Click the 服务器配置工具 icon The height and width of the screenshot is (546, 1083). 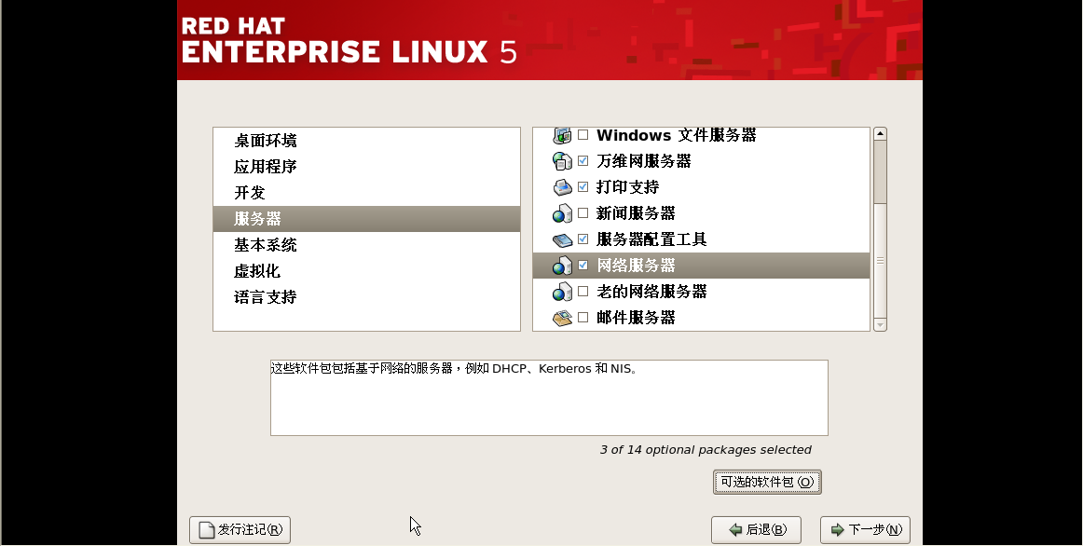pos(562,239)
